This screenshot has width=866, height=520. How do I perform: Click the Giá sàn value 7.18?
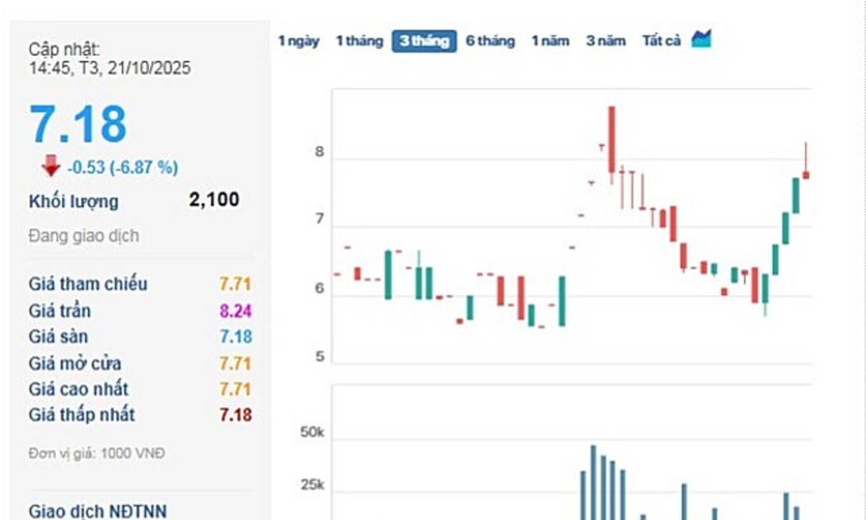[235, 337]
